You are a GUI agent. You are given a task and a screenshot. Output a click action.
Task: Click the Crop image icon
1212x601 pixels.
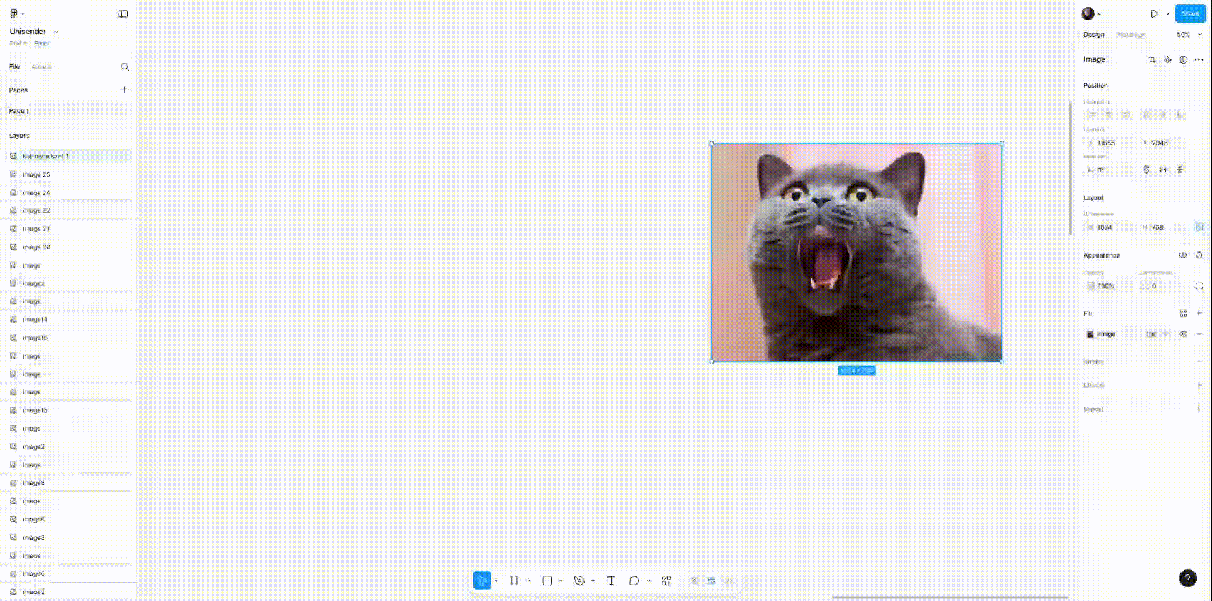coord(1151,60)
